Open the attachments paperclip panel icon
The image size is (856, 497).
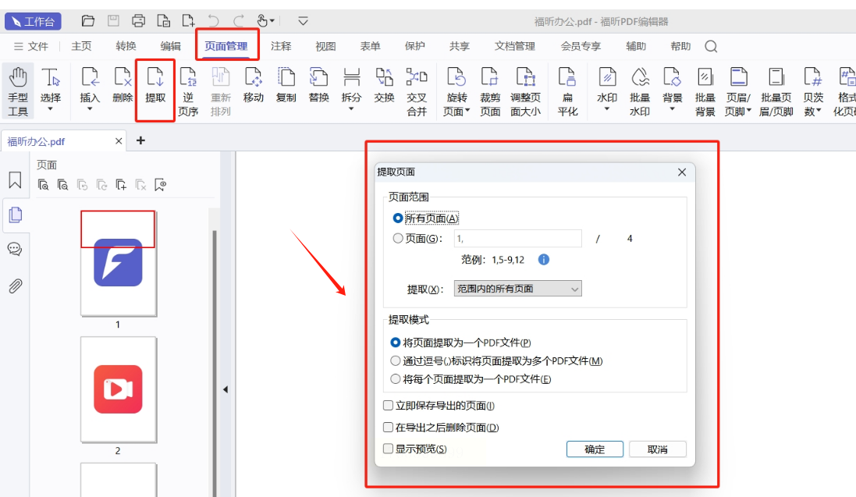(15, 286)
